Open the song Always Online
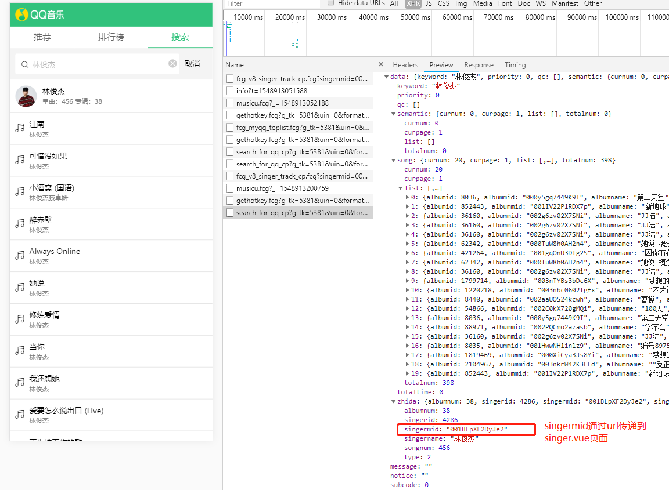Viewport: 669px width, 490px height. click(111, 256)
